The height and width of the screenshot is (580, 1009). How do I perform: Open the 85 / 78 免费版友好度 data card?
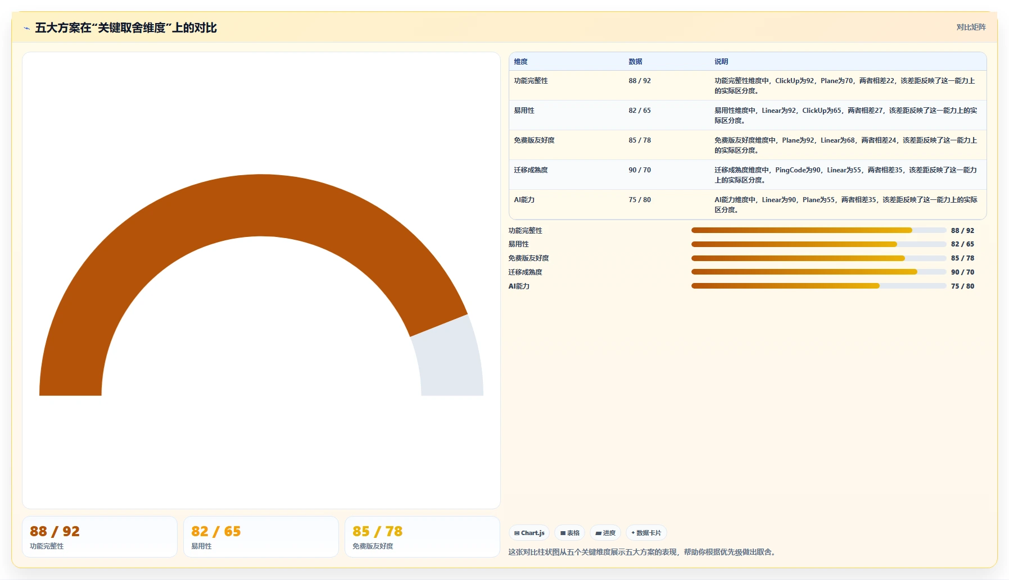422,537
